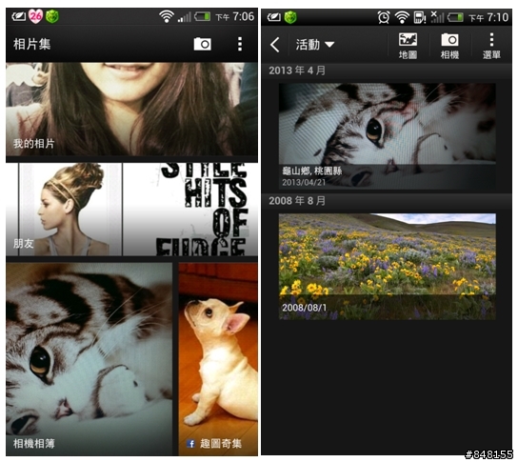
Task: Tap the 相片集 title text
Action: [x=31, y=44]
